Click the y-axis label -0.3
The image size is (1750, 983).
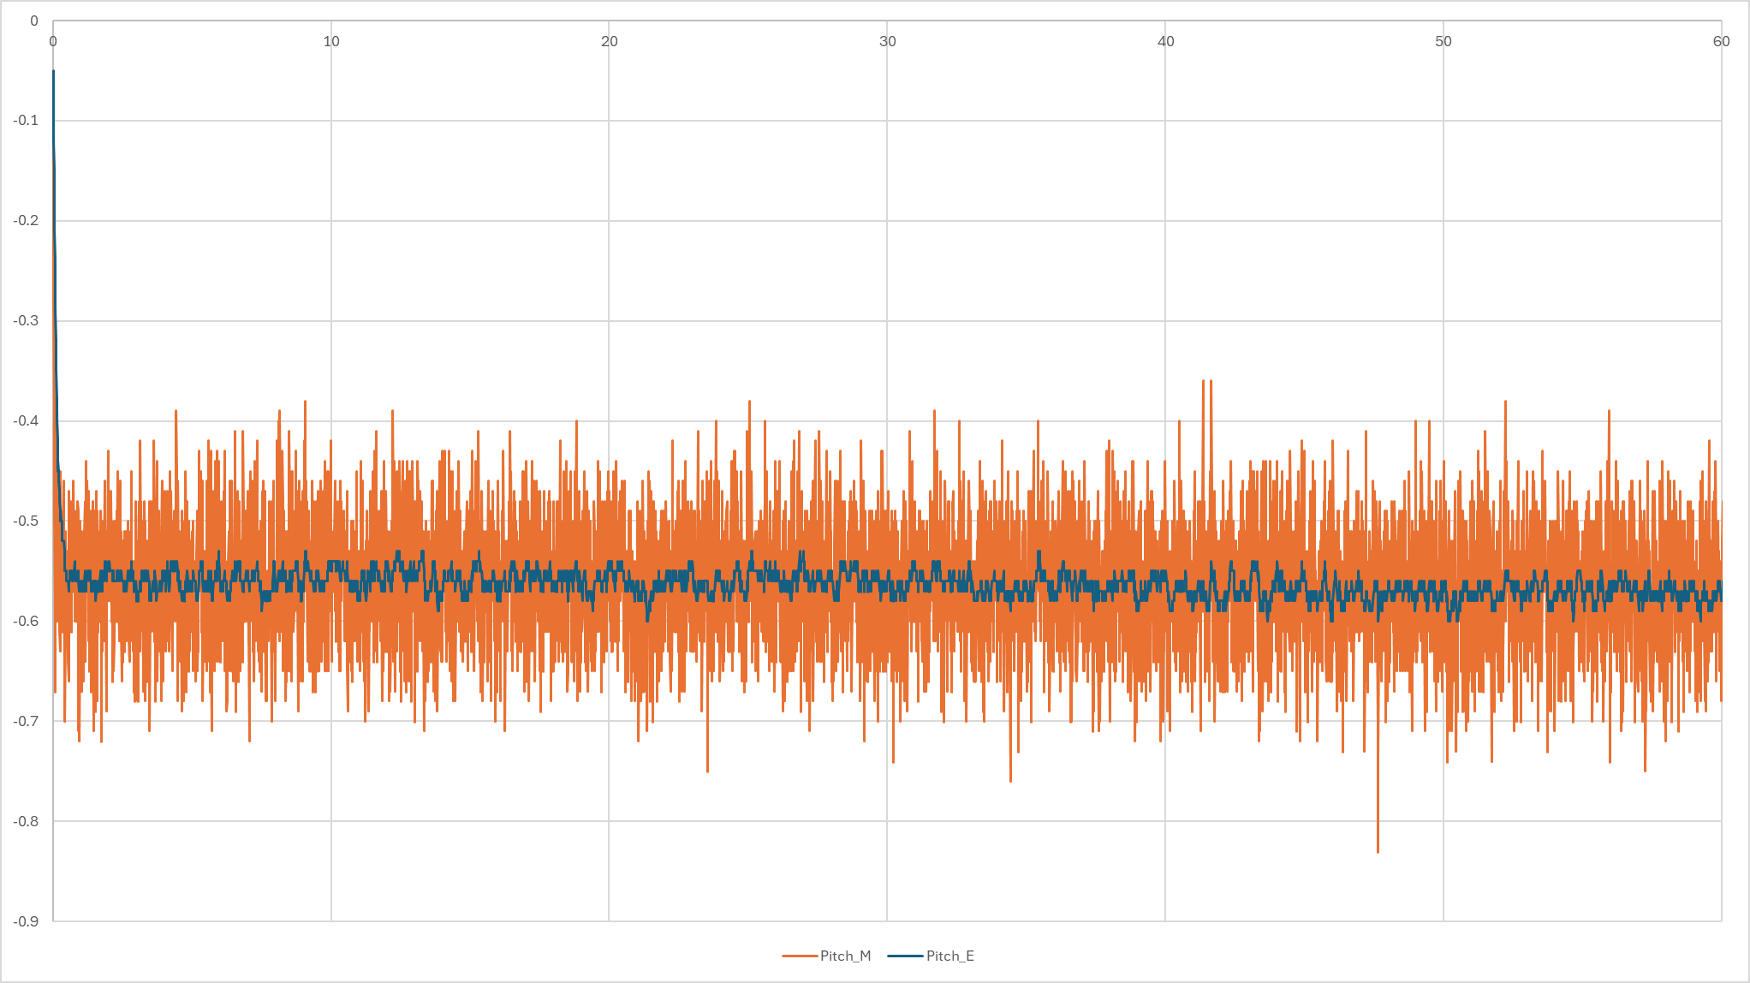pos(26,320)
